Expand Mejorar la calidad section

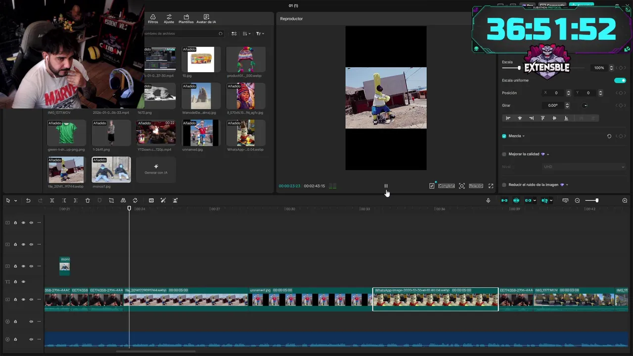[548, 154]
